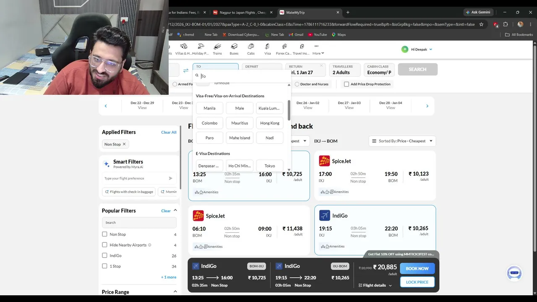Open a new browser tab
537x302 pixels.
(348, 13)
